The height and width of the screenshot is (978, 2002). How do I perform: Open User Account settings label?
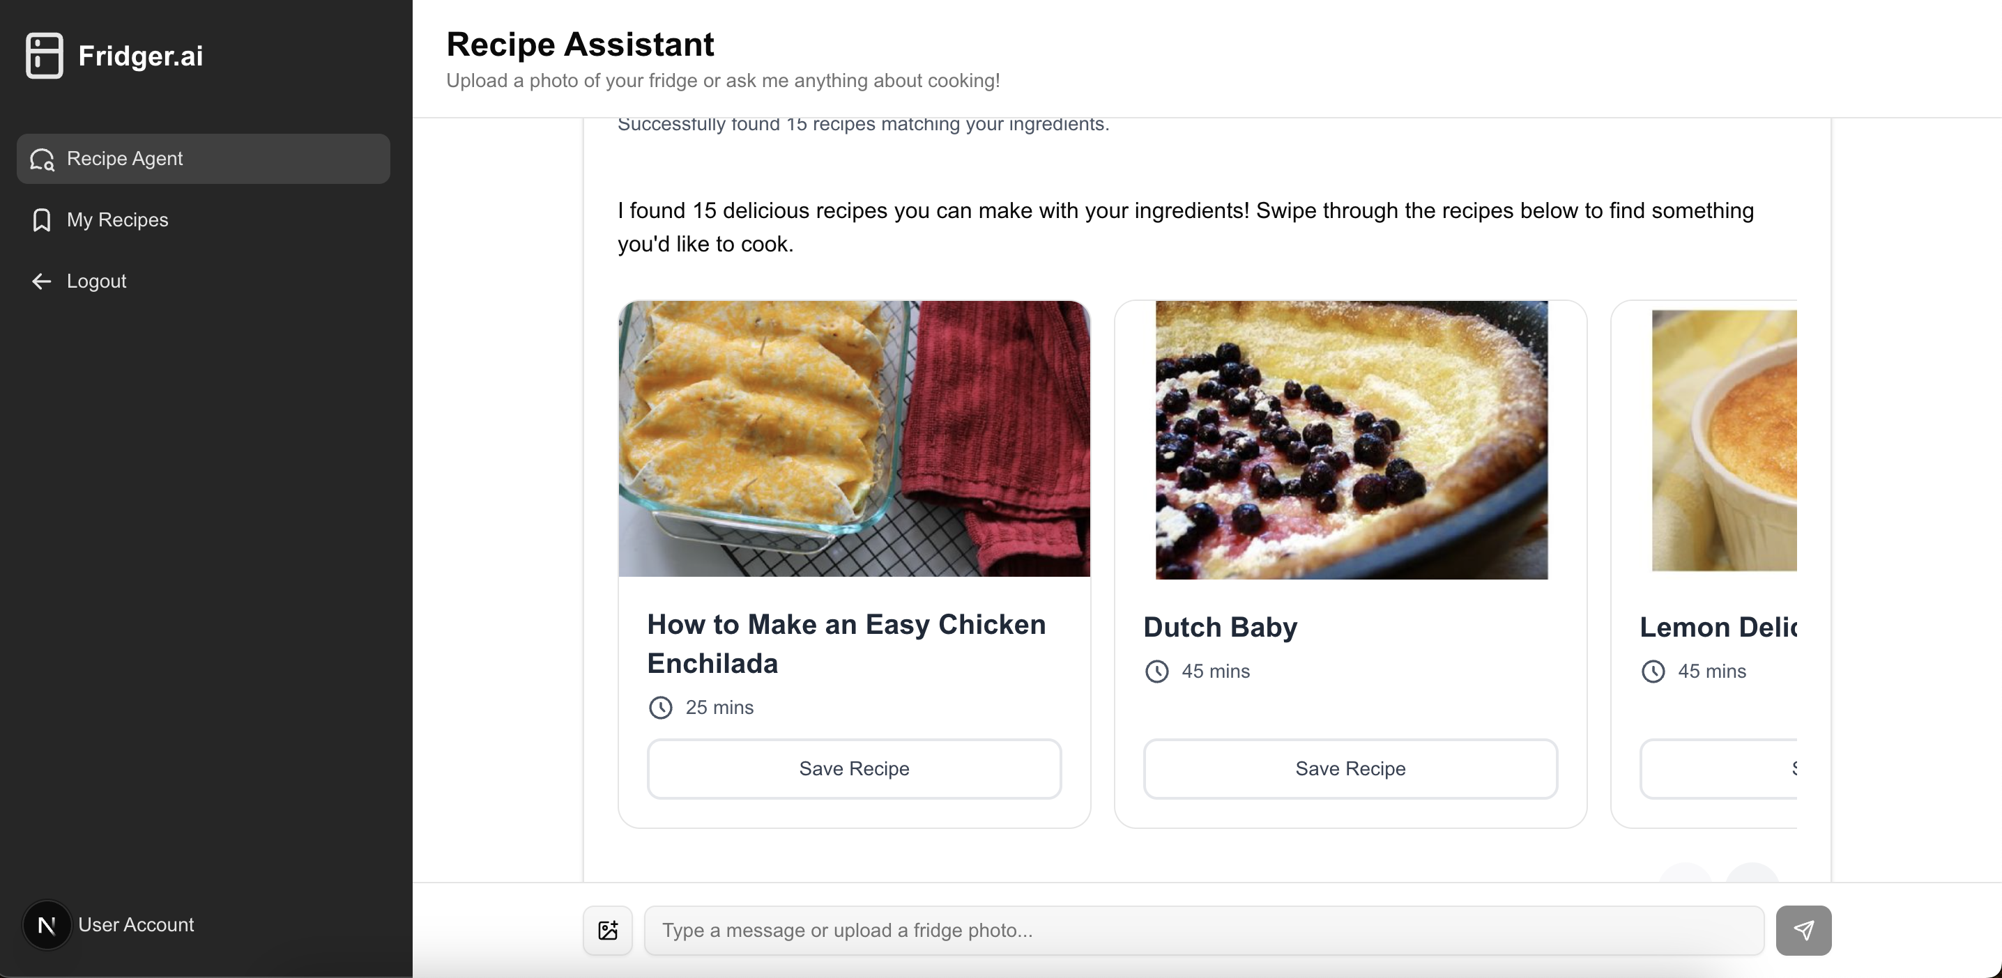click(136, 924)
